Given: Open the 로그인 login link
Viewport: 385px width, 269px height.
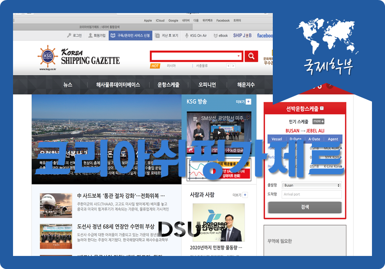Looking at the screenshot, I should pos(74,35).
